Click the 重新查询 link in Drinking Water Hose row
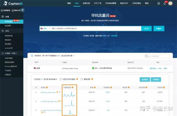177x116 pixels. click(x=153, y=68)
